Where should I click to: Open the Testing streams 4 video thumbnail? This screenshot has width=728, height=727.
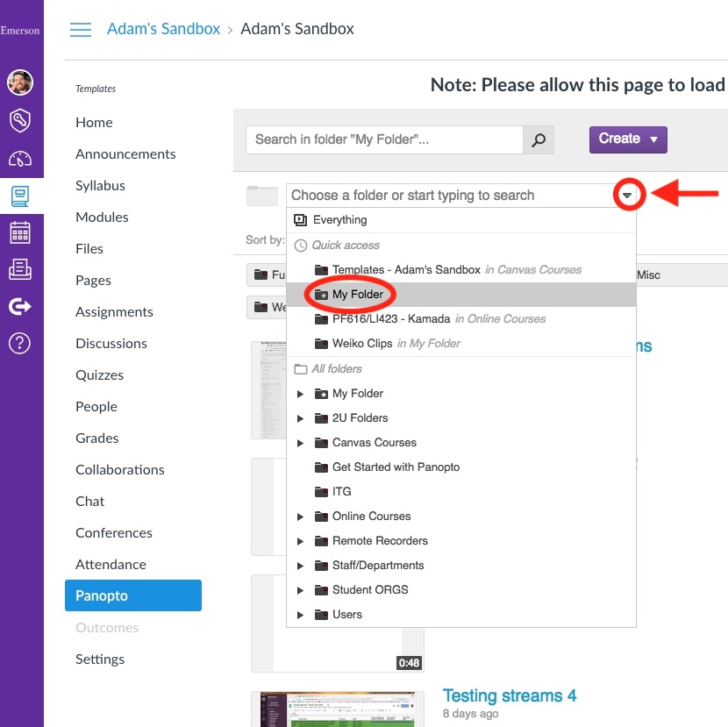pyautogui.click(x=338, y=709)
